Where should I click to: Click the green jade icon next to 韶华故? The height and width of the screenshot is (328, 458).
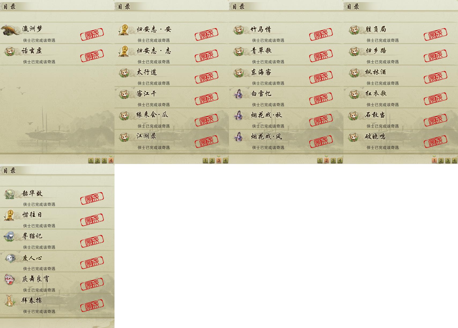(10, 194)
